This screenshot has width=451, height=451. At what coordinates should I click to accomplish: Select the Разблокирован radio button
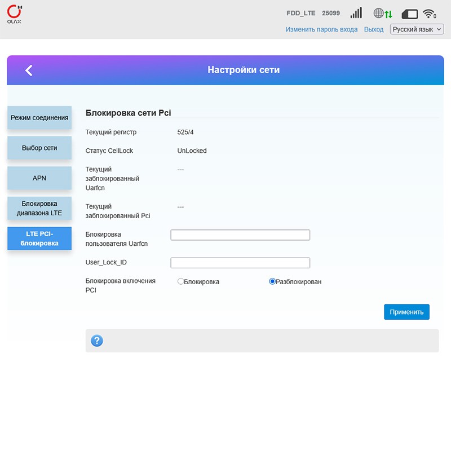[x=272, y=281]
